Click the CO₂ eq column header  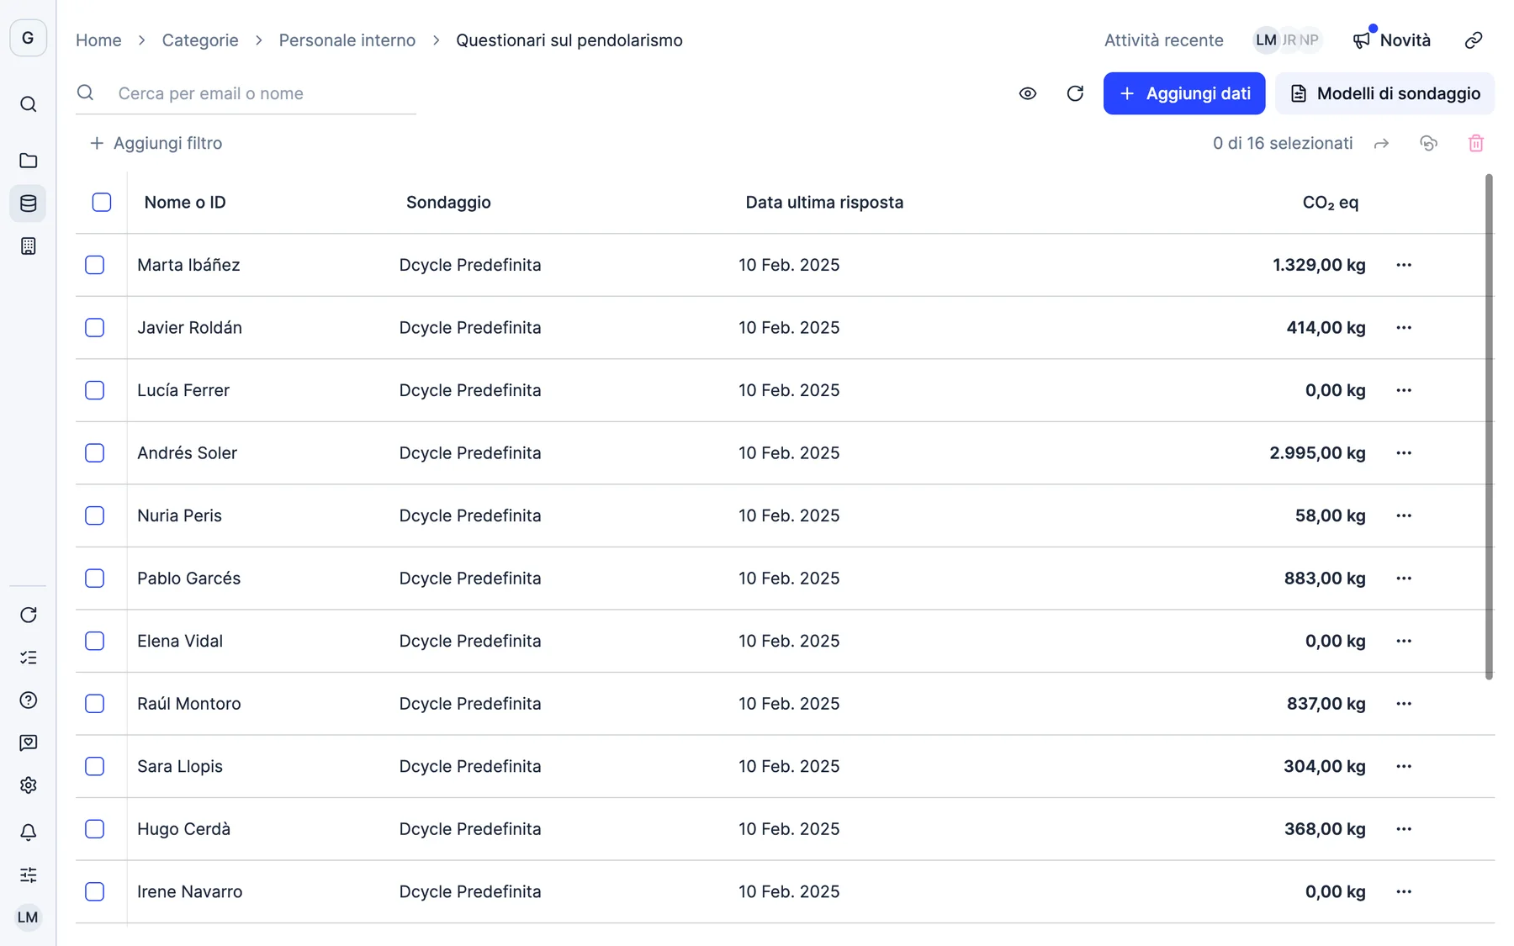click(1331, 203)
